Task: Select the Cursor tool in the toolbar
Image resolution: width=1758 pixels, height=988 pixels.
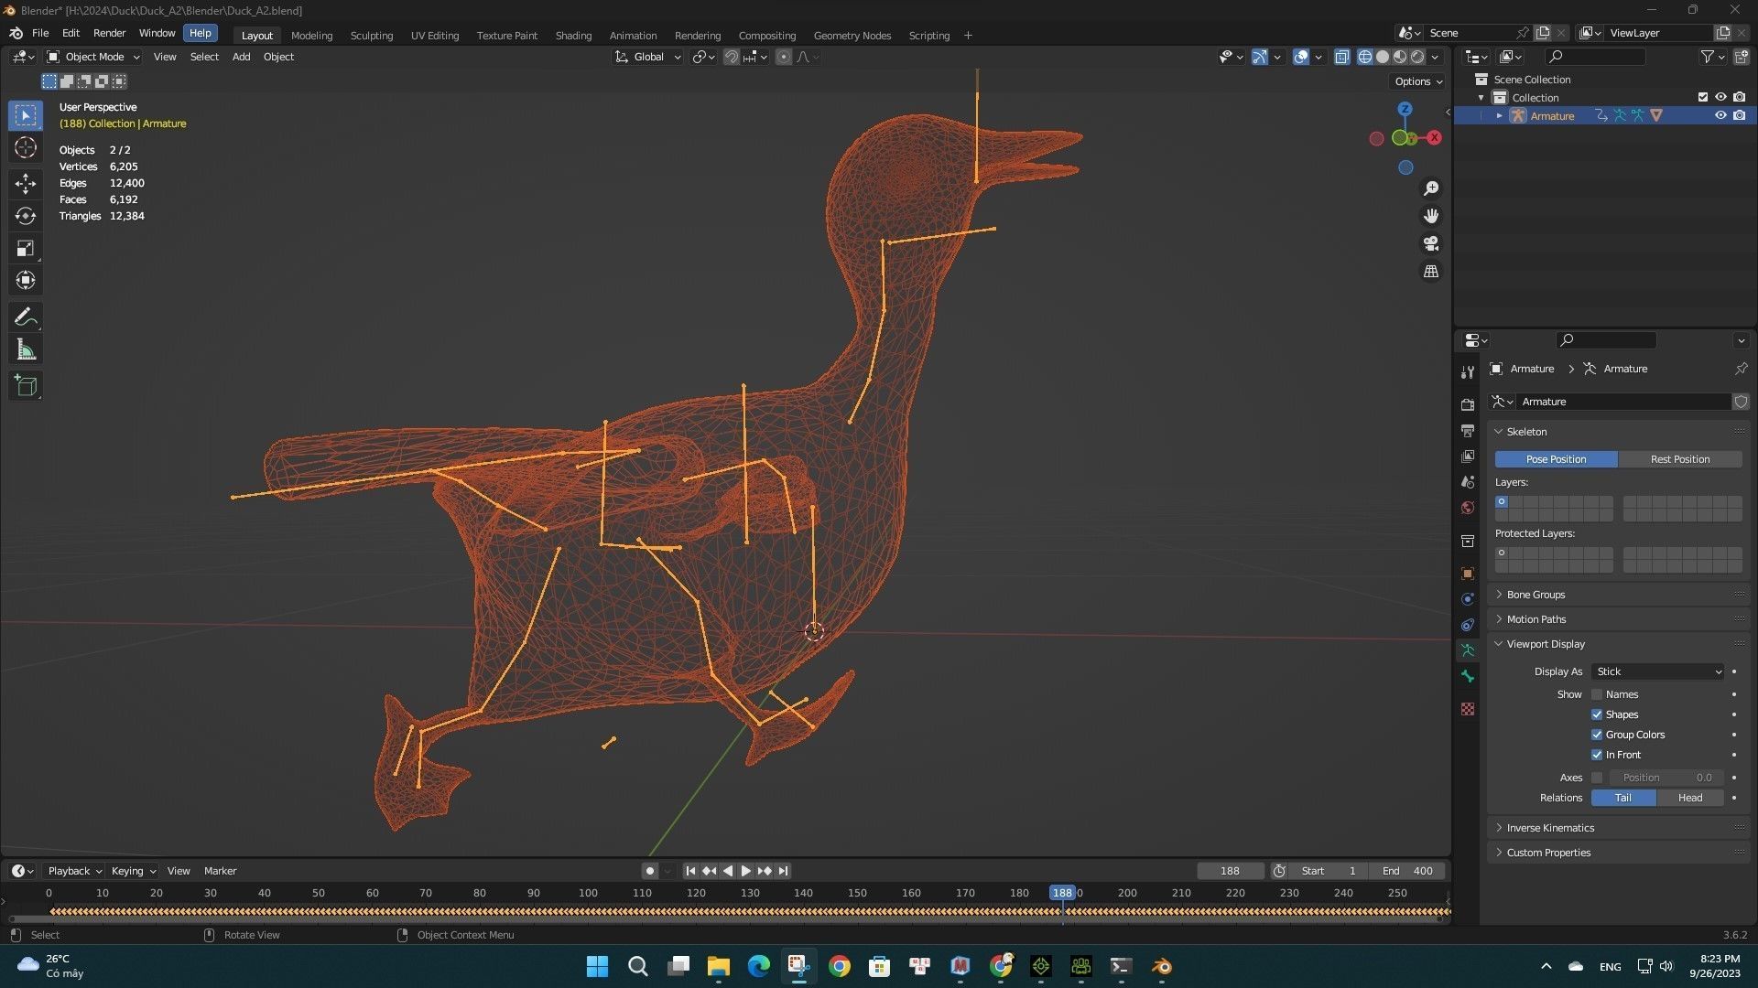Action: [x=26, y=147]
